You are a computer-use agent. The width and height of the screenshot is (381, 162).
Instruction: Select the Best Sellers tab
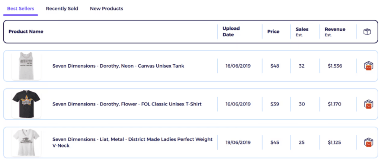pos(21,9)
